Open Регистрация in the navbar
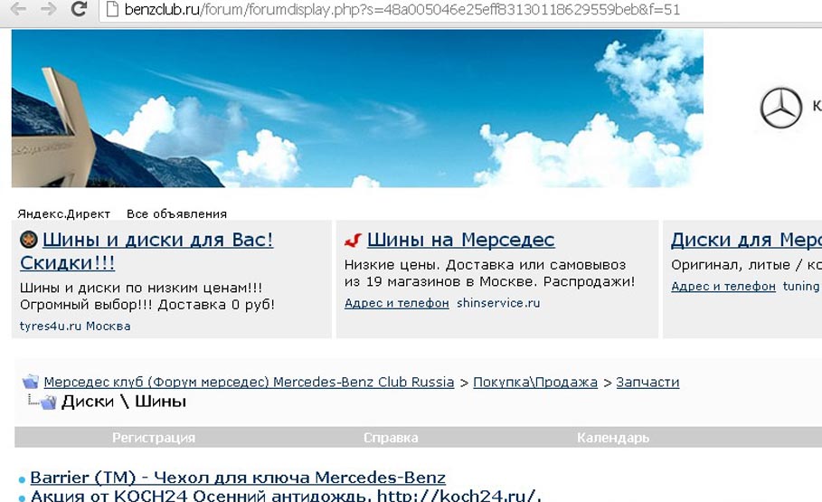Viewport: 822px width, 502px height. click(x=154, y=438)
